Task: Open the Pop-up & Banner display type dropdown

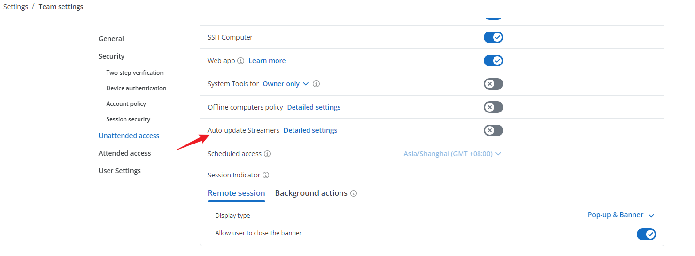Action: (x=621, y=215)
